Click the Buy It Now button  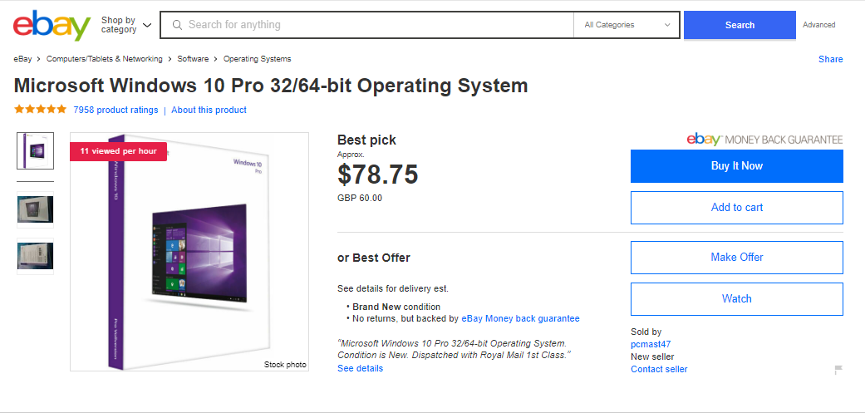[736, 166]
